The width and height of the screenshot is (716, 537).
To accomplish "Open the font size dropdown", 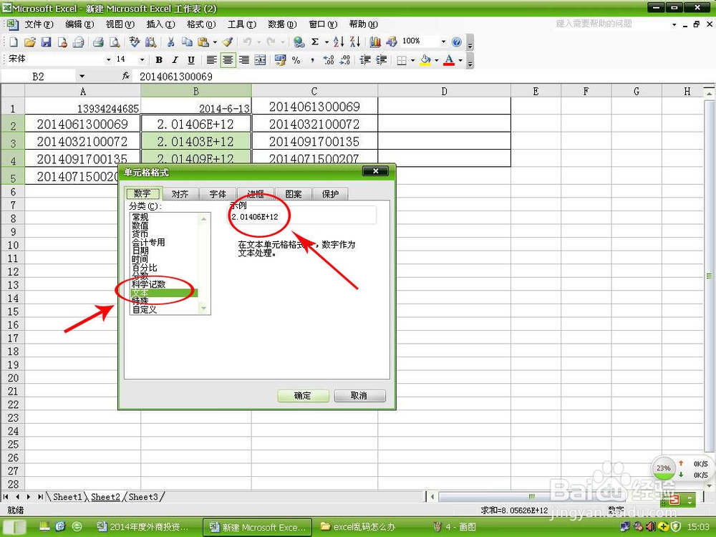I will (x=142, y=60).
